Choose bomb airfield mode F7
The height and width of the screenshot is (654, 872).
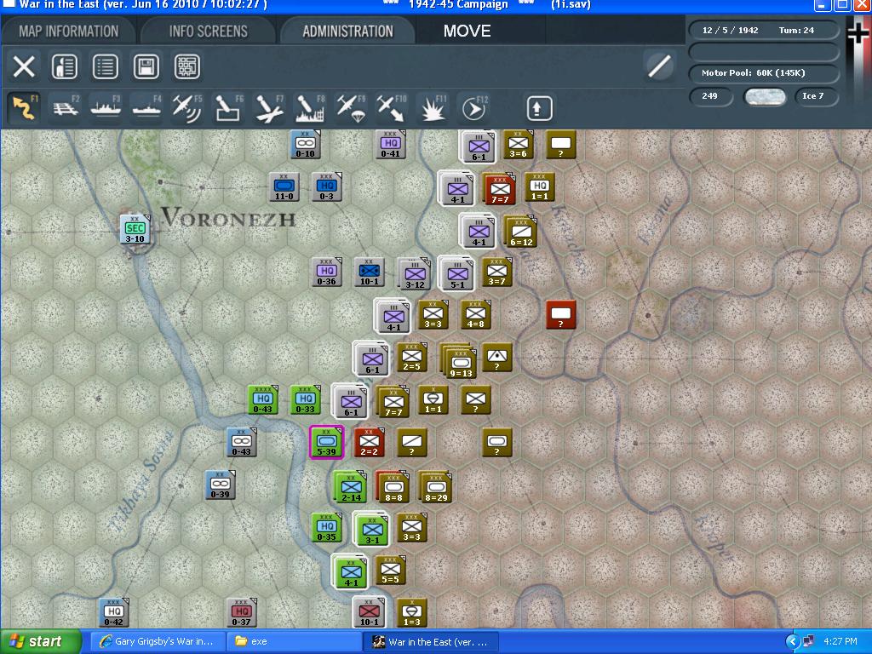tap(269, 107)
